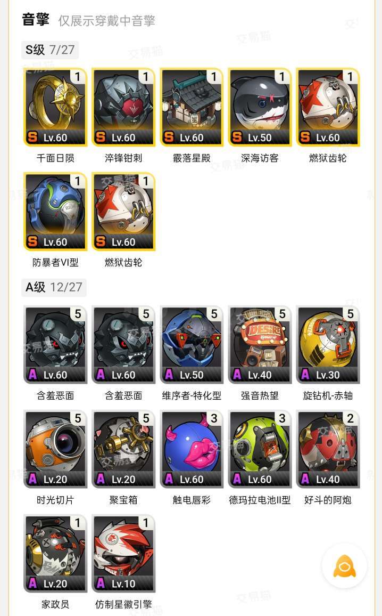The height and width of the screenshot is (616, 382).
Task: Tap the 霞落星殿 shrine engine icon
Action: point(192,107)
